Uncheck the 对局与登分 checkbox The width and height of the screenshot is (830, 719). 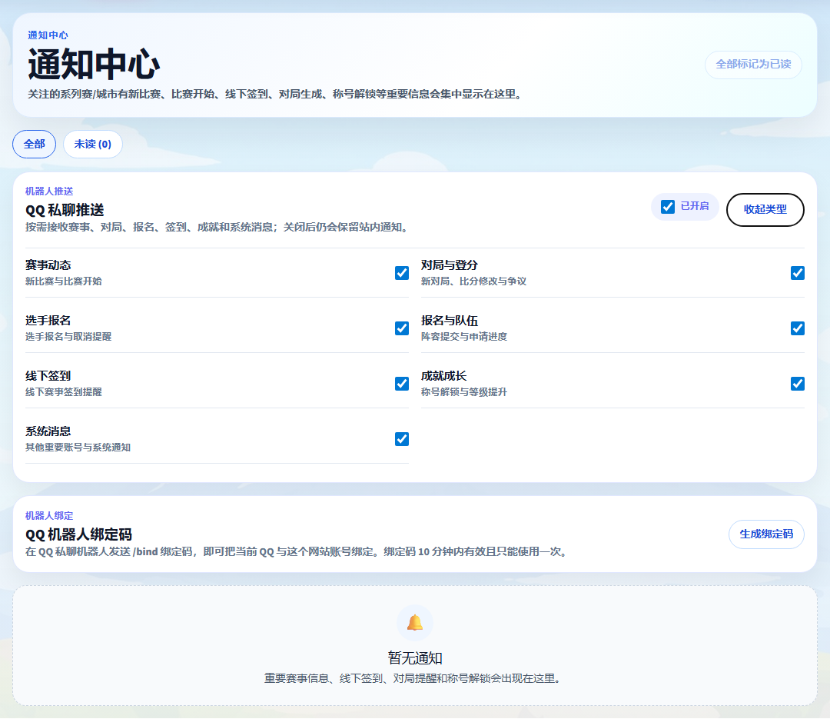[797, 273]
